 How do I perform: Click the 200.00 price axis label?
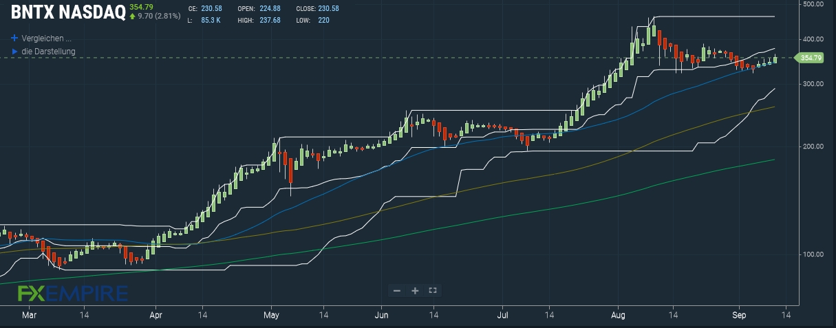pos(813,146)
